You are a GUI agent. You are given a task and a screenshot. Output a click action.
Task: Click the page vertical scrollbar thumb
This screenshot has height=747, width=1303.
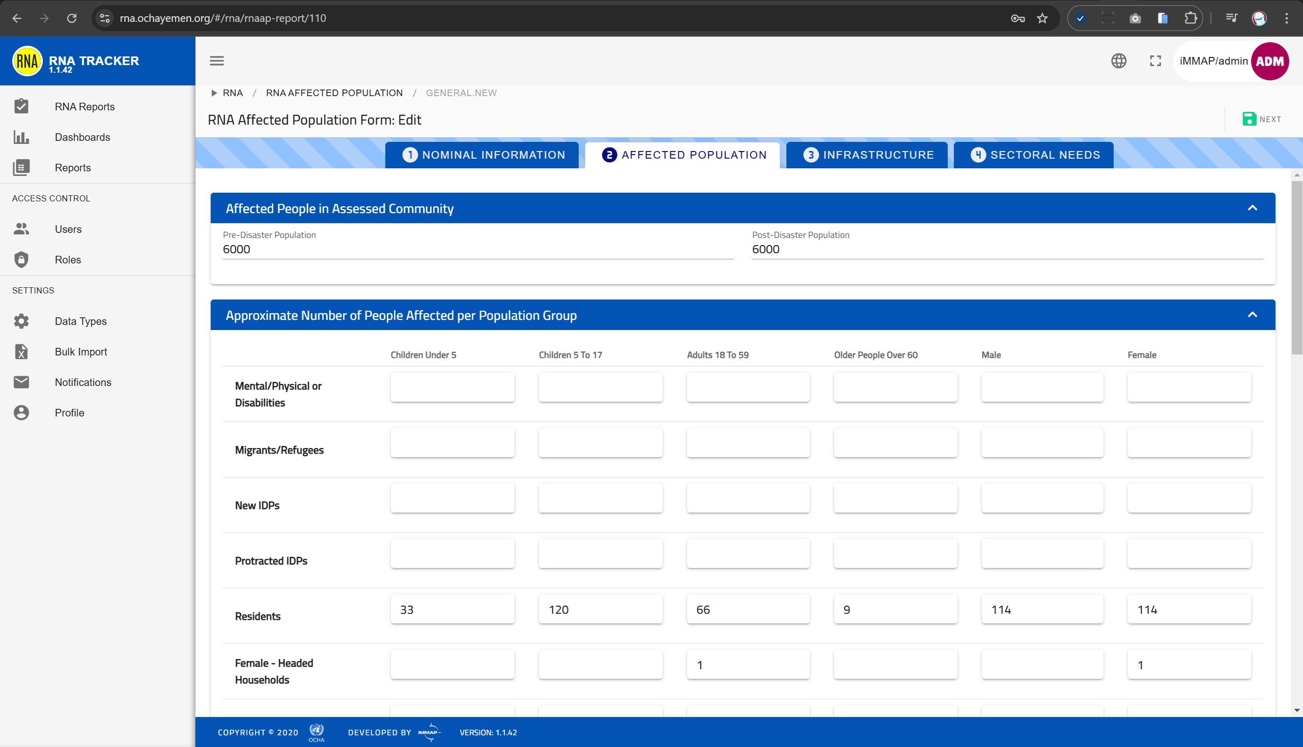pos(1297,267)
